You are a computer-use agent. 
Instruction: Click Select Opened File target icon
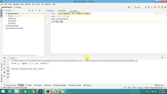point(29,10)
